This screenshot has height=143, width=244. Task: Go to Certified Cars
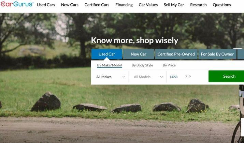coord(97,5)
